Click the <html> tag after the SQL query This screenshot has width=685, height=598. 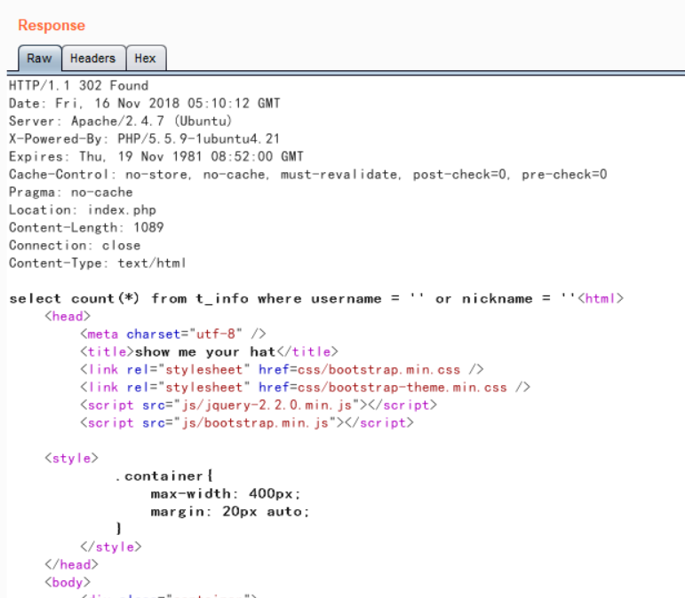click(x=601, y=299)
